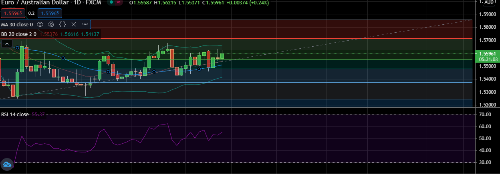This screenshot has height=174, width=500.
Task: Click the blue cloud logo icon
Action: coord(7,164)
